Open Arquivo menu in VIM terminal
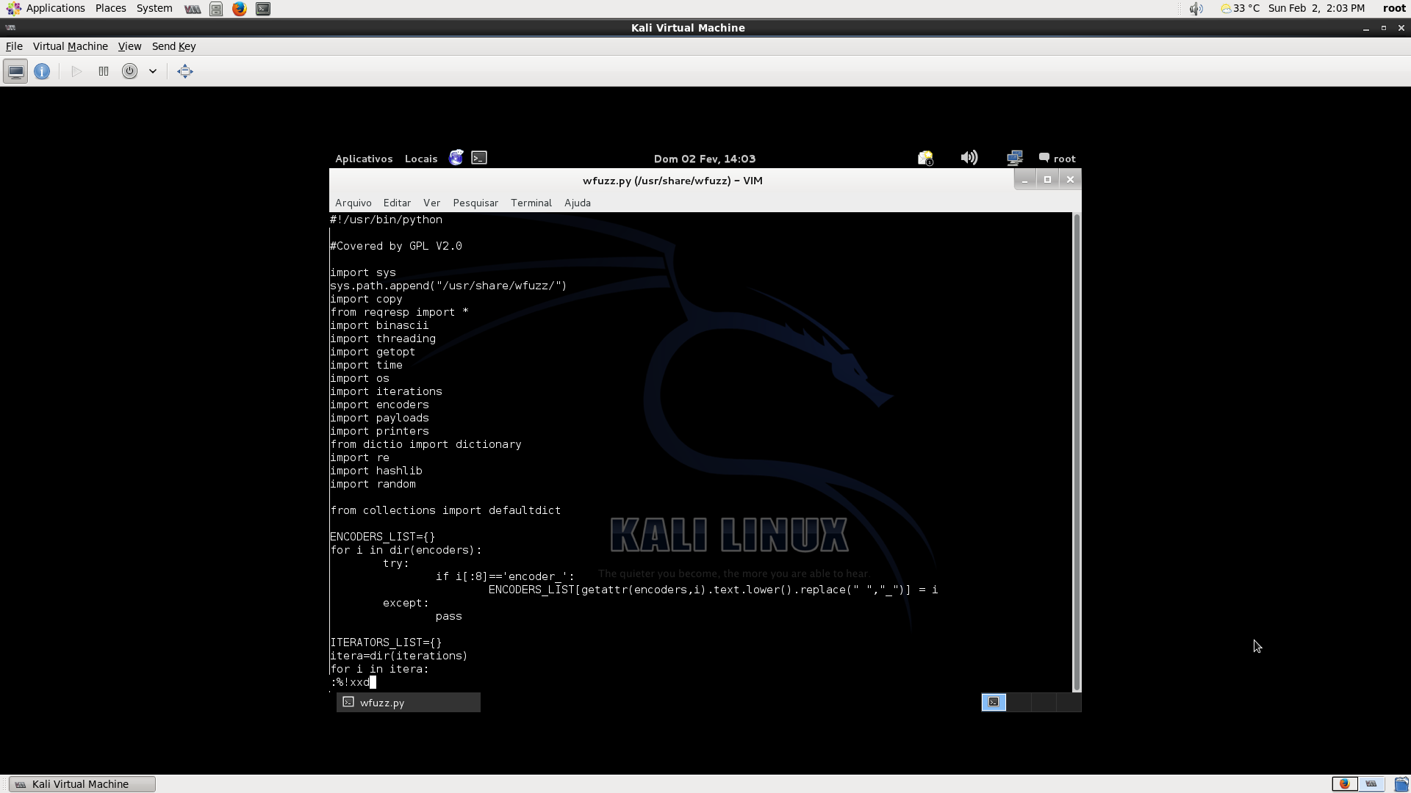This screenshot has height=793, width=1411. 353,203
